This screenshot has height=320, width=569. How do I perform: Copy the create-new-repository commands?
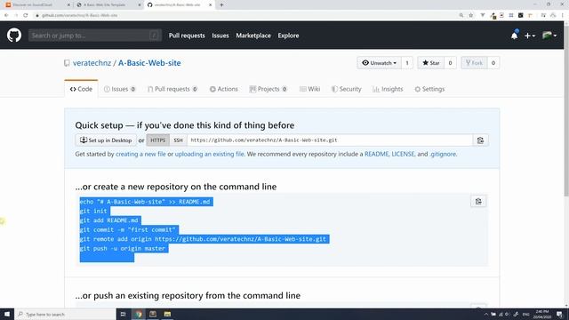coord(478,202)
